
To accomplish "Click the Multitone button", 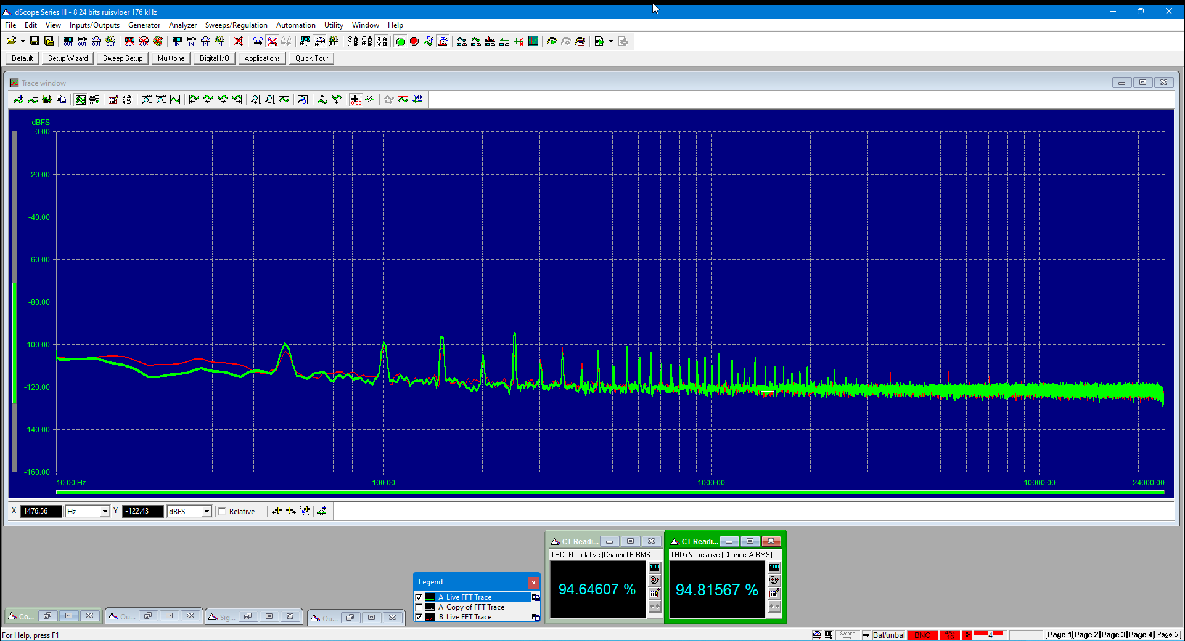I will click(x=171, y=58).
